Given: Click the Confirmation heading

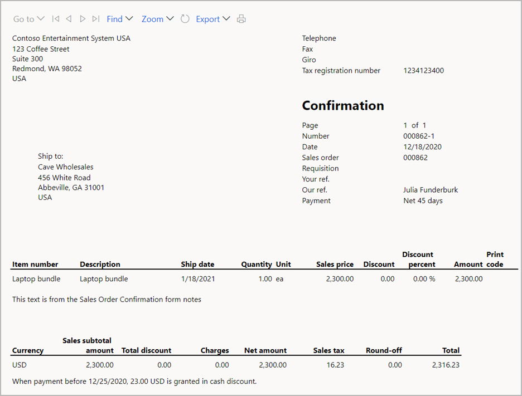Looking at the screenshot, I should (343, 105).
